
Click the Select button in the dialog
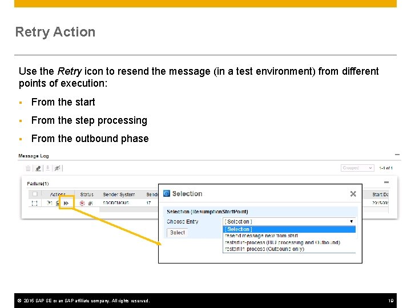click(x=178, y=233)
